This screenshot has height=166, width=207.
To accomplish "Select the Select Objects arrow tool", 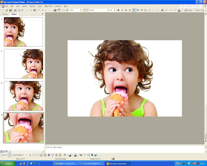I will pos(10,155).
